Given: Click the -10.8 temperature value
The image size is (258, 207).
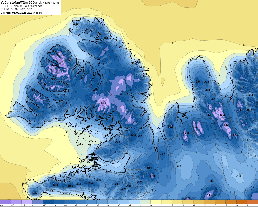Looking at the screenshot, I should click(x=149, y=168).
